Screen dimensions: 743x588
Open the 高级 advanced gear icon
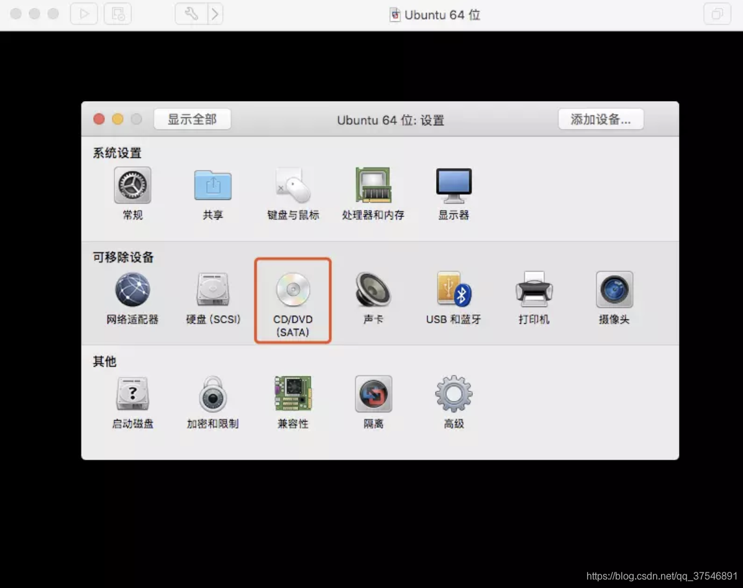click(x=454, y=394)
